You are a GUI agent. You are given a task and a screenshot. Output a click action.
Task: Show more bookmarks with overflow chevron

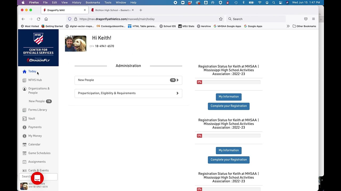coord(288,26)
